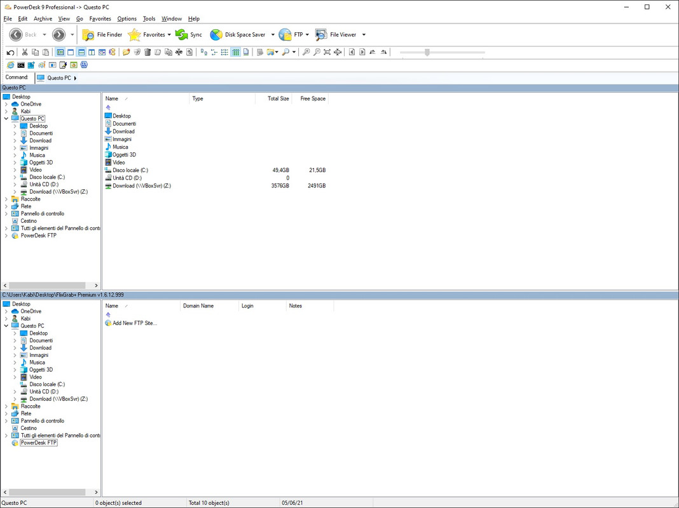Expand Rete in the top tree

point(6,206)
